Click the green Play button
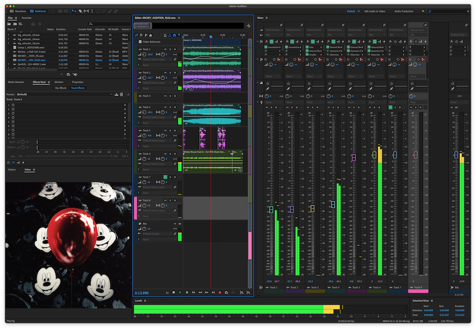 (180, 292)
